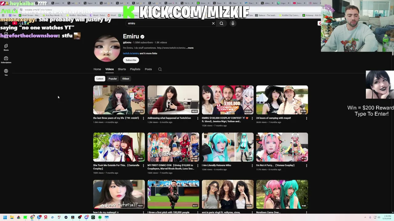Open Spotify from the taskbar

point(100,217)
